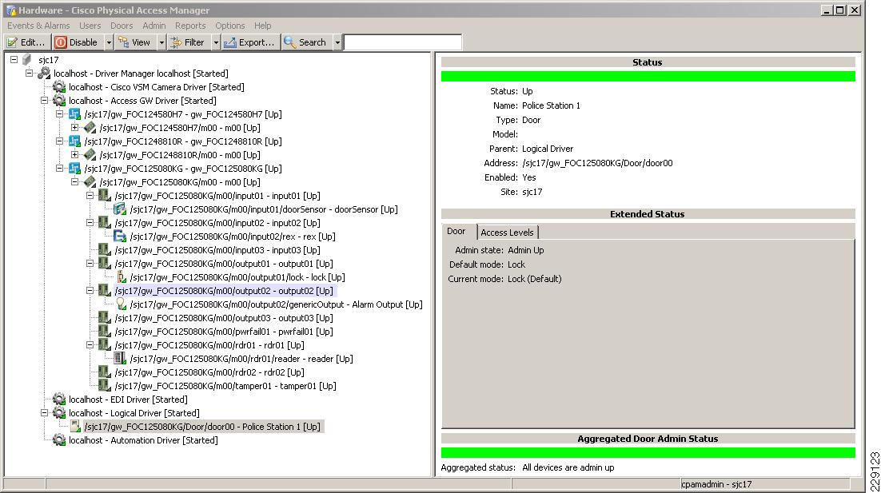Click the reader keypad icon
Viewport: 881px width, 493px height.
120,359
